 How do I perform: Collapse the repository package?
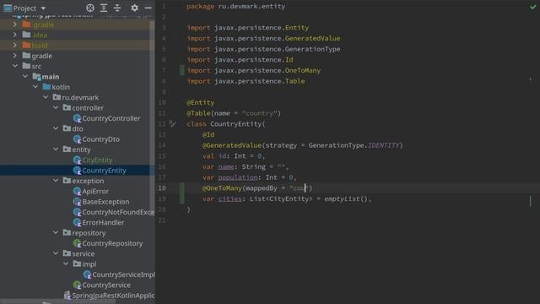[x=56, y=233]
